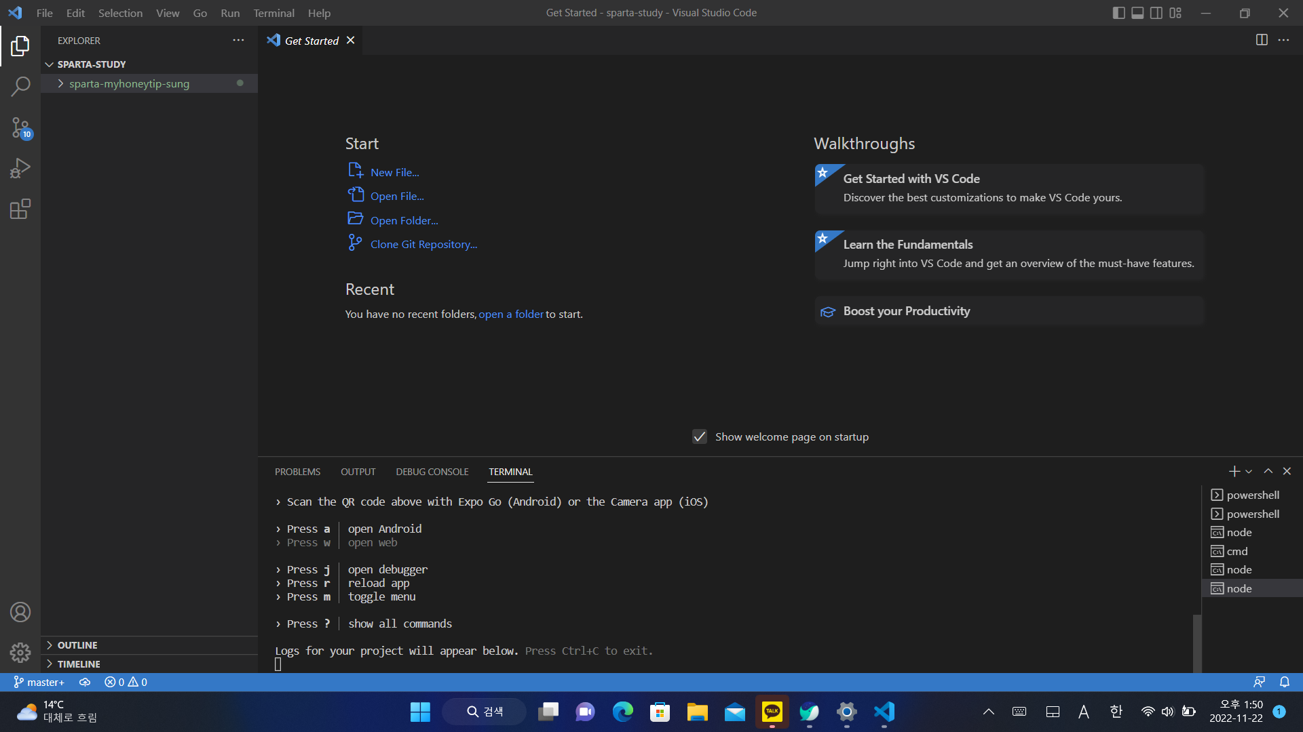Viewport: 1303px width, 732px height.
Task: Open the Go menu
Action: coord(200,13)
